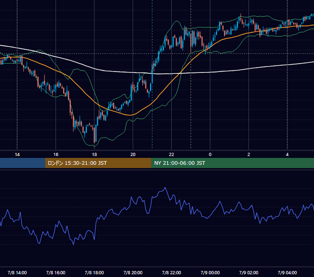Click the 7/8 20:00 time label

click(x=133, y=272)
